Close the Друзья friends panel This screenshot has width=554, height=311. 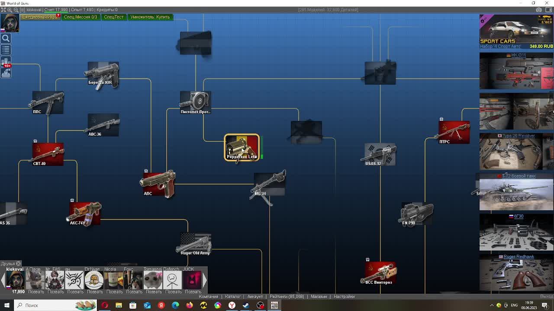(x=18, y=263)
